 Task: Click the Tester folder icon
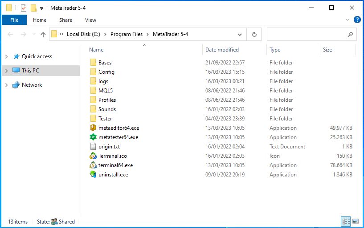coord(93,119)
